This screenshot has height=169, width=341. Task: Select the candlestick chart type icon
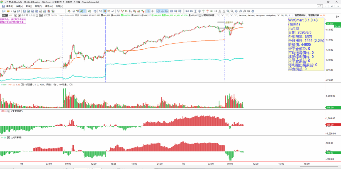105,11
